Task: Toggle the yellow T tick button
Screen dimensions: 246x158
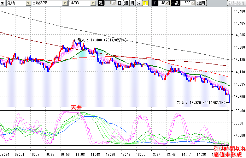Action: (145, 3)
